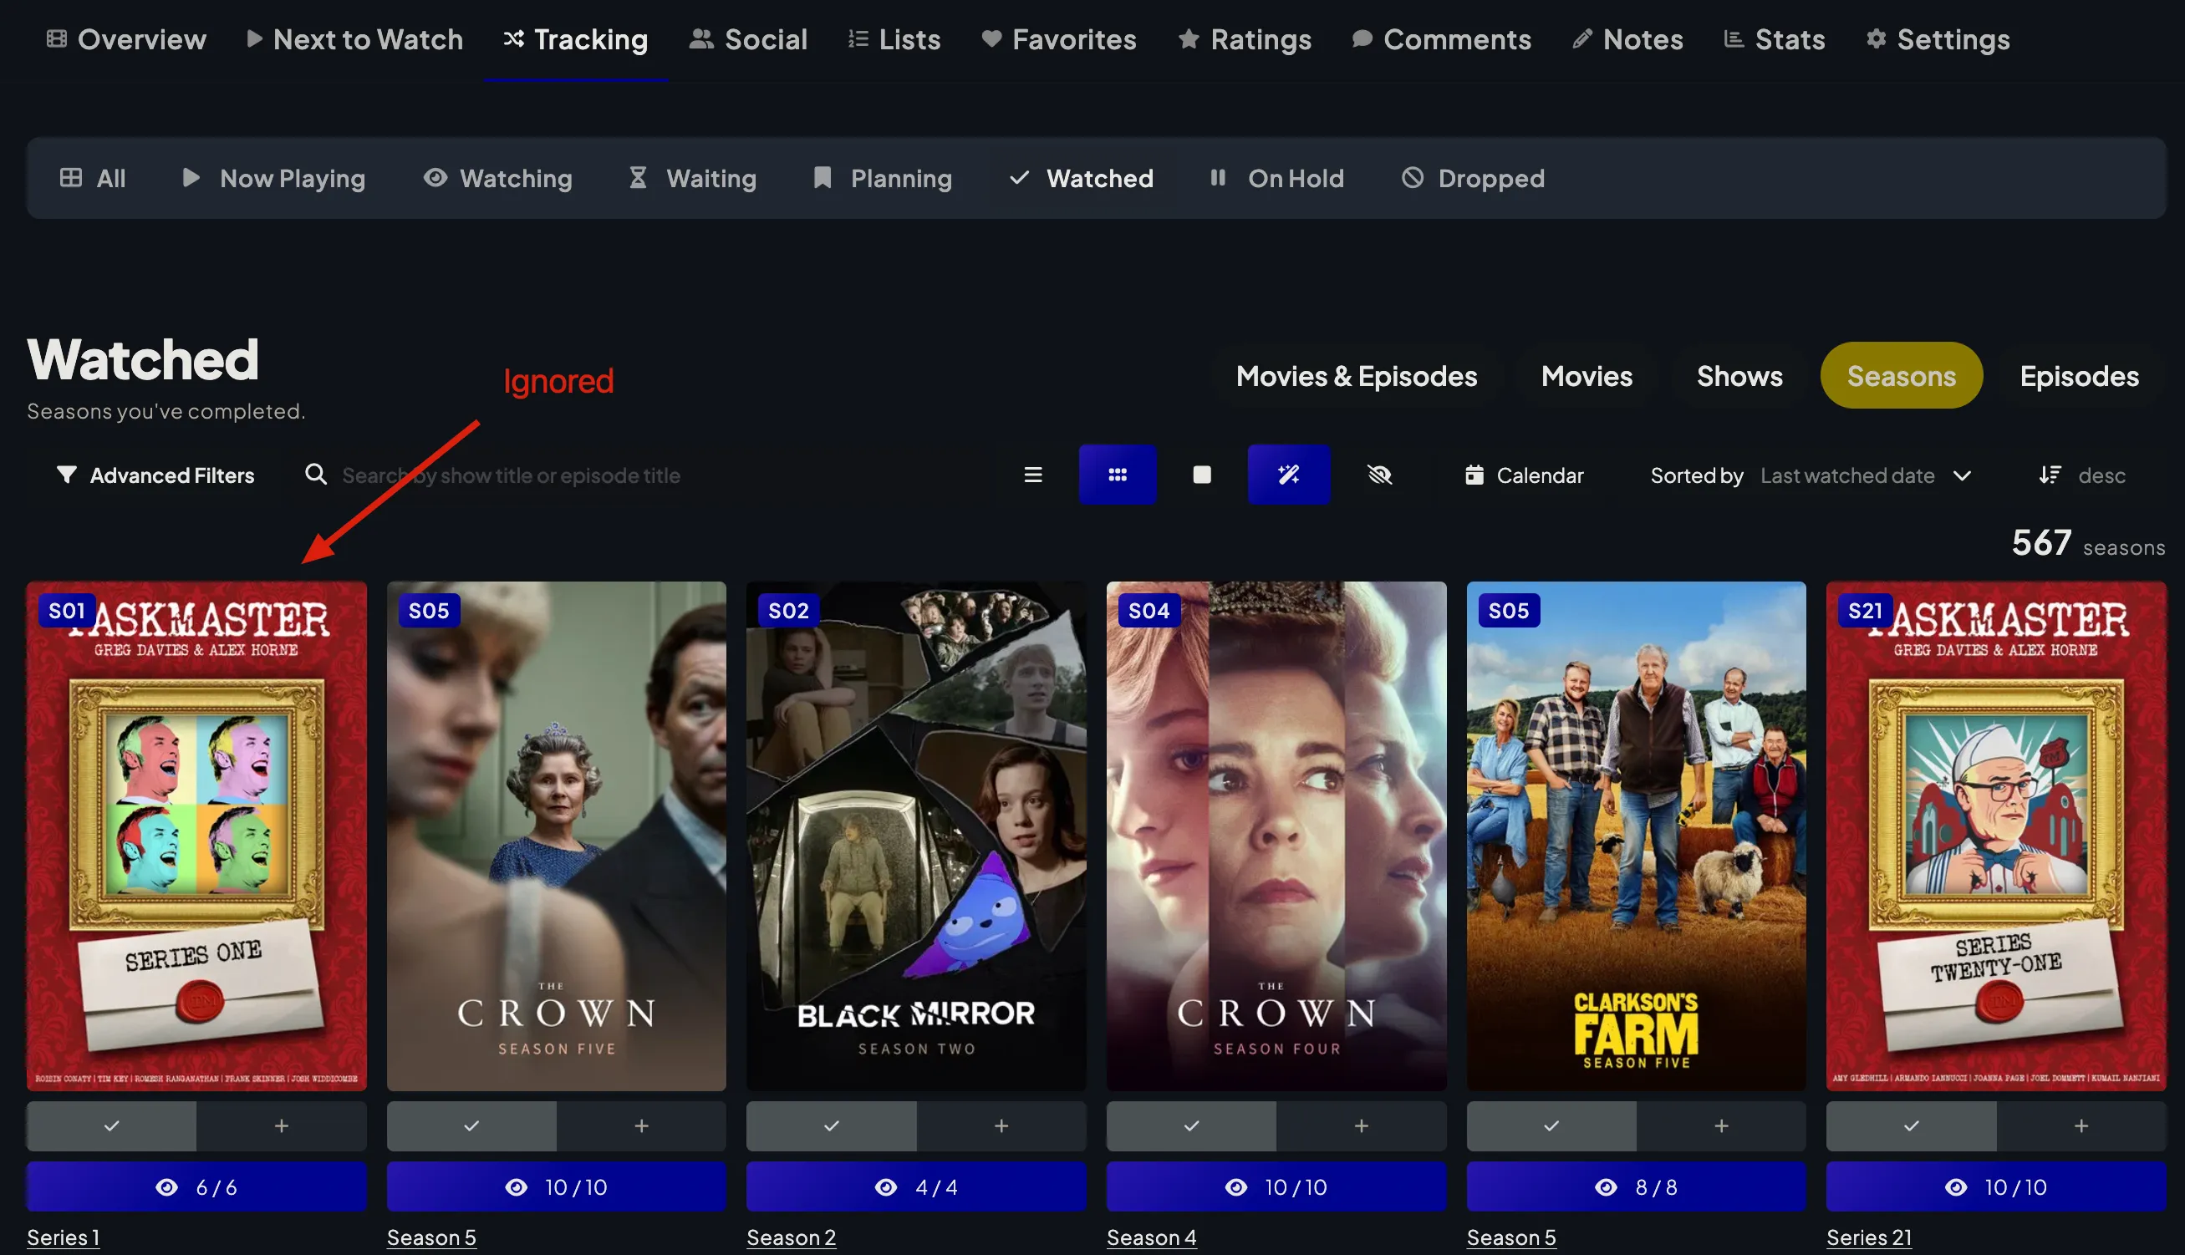Image resolution: width=2185 pixels, height=1255 pixels.
Task: Switch to Movies & Episodes view
Action: [1357, 376]
